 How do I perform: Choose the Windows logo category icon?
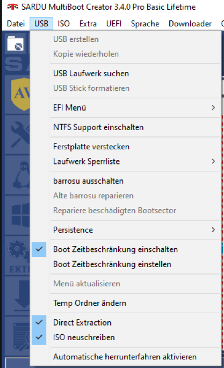(21, 214)
